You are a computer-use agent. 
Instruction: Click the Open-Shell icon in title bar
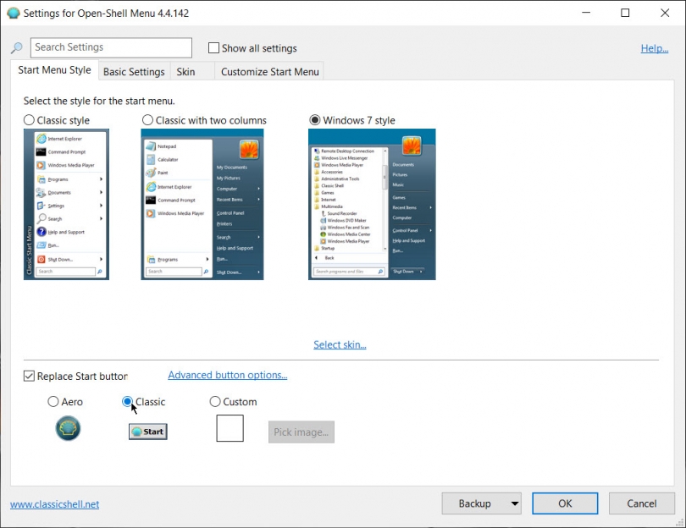(x=12, y=14)
